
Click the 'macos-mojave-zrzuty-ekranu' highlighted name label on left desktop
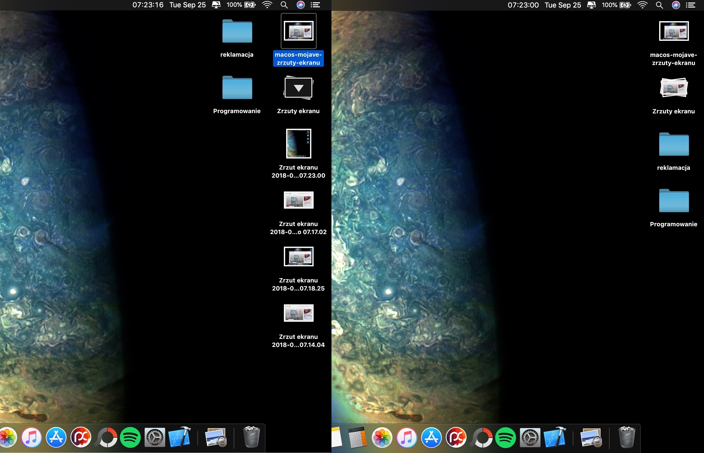(298, 58)
